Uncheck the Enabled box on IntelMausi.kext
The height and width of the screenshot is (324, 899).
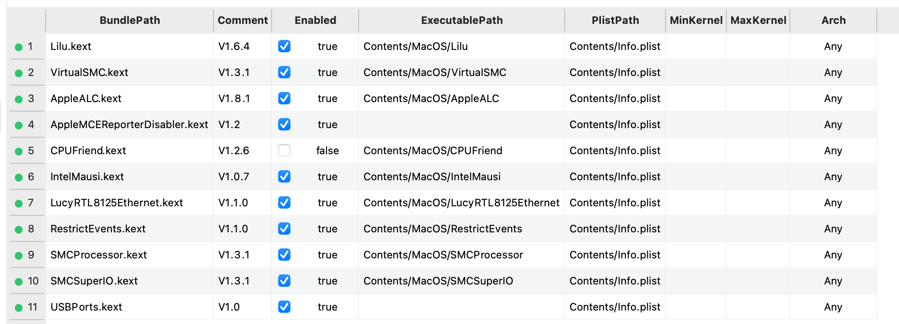point(284,177)
